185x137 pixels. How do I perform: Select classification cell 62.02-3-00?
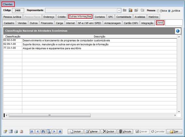tap(13, 40)
